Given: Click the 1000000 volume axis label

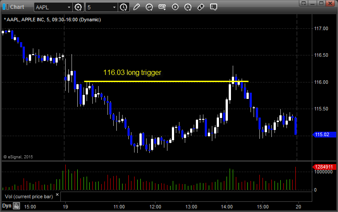Looking at the screenshot, I should coord(323,172).
